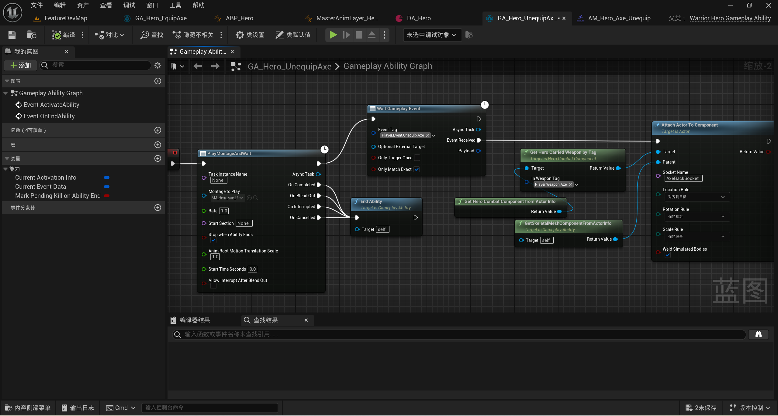Viewport: 778px width, 416px height.
Task: Open My Blueprint settings gear
Action: click(x=158, y=65)
